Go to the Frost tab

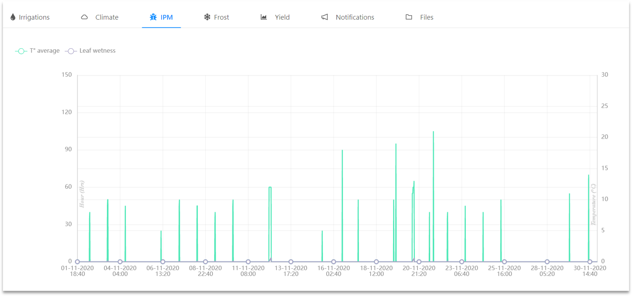click(x=216, y=17)
